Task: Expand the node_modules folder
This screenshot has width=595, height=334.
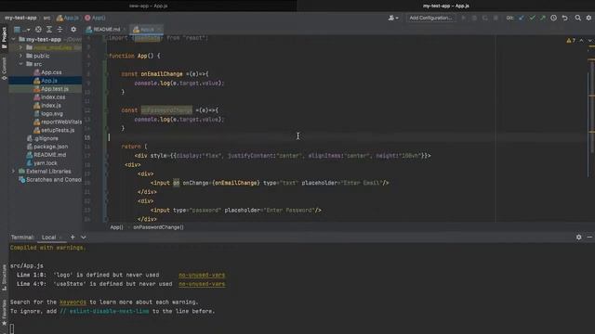Action: pos(20,47)
